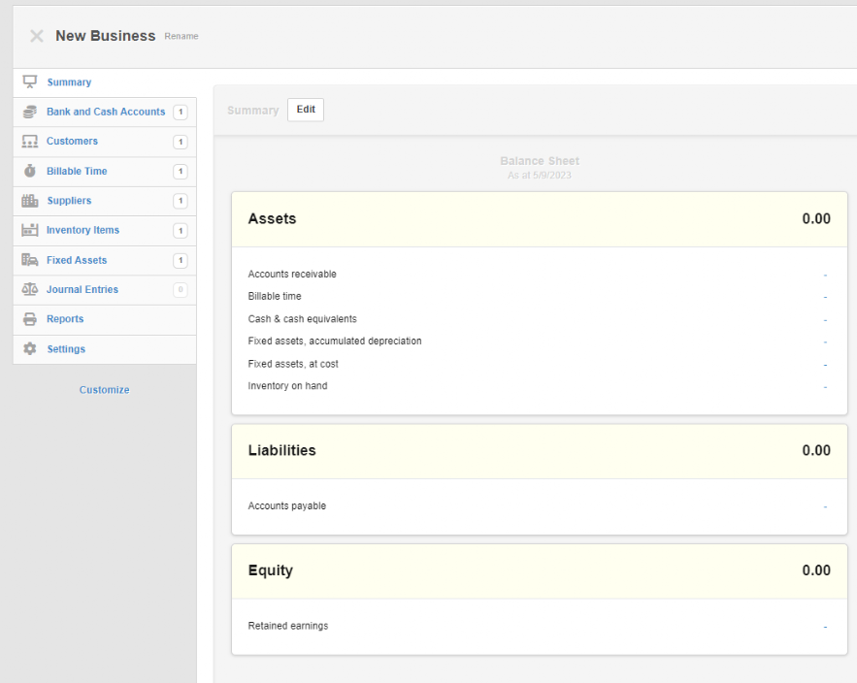Screen dimensions: 857x683
Task: Navigate to Inventory Items
Action: [105, 231]
